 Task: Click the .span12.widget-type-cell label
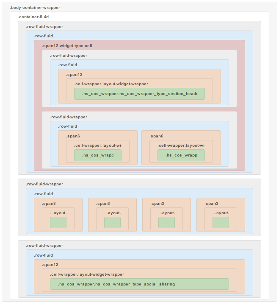[67, 45]
